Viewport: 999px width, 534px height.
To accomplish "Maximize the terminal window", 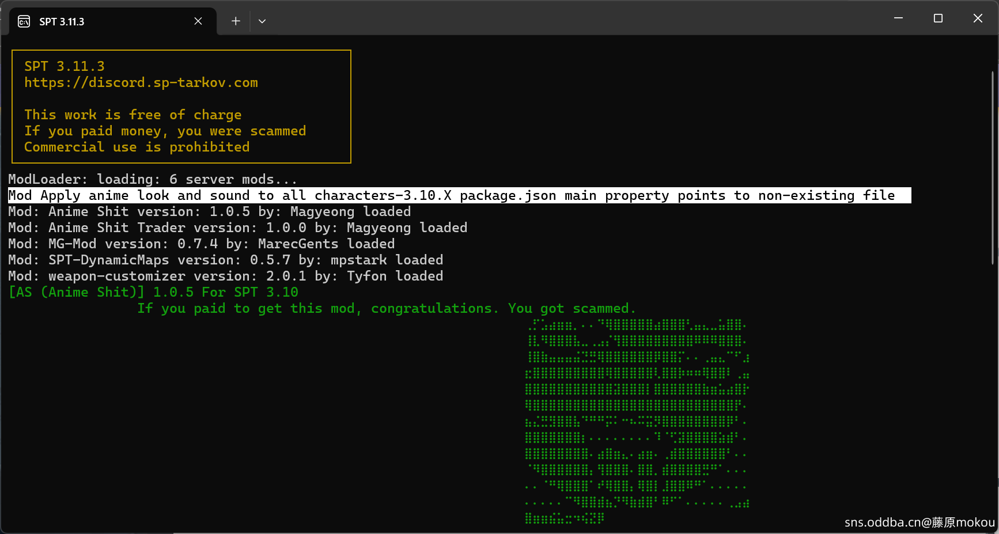I will coord(938,18).
